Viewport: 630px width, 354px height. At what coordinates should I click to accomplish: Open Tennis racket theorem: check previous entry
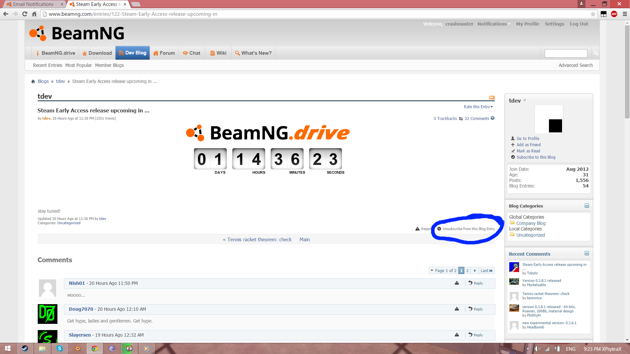pyautogui.click(x=259, y=240)
